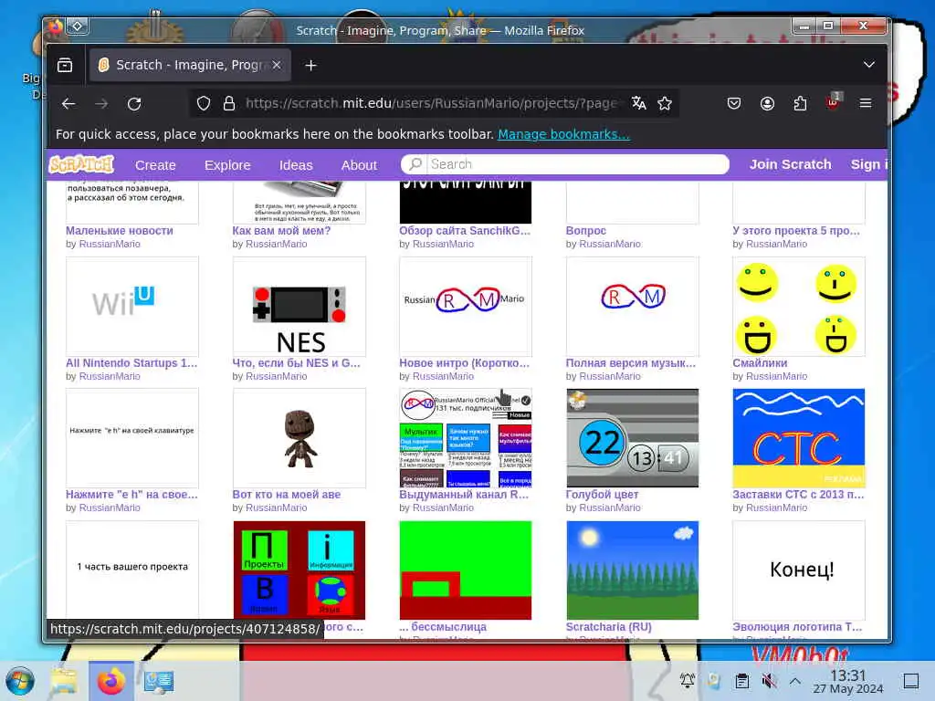The image size is (935, 701).
Task: Open All Nintendo Startups project title
Action: pos(131,363)
